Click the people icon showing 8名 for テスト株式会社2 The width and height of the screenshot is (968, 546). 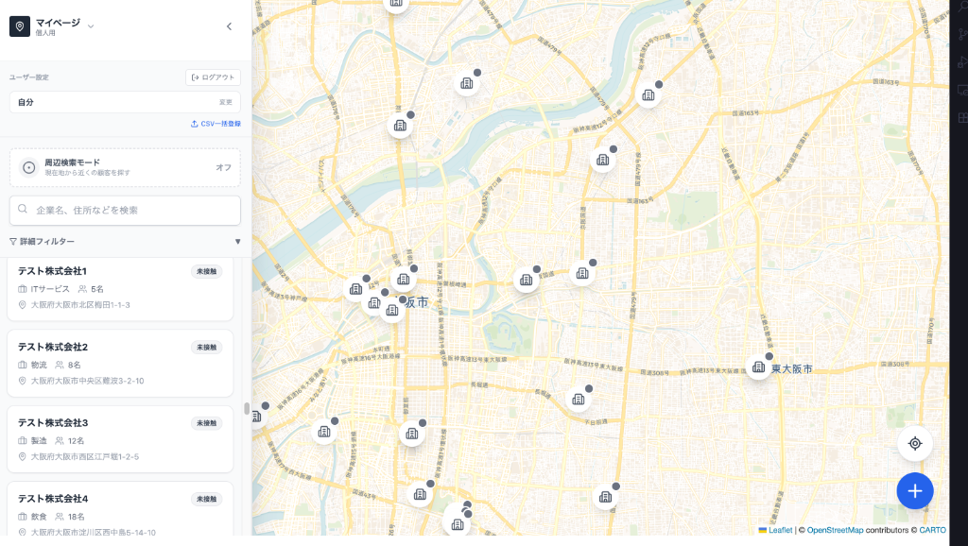tap(60, 365)
